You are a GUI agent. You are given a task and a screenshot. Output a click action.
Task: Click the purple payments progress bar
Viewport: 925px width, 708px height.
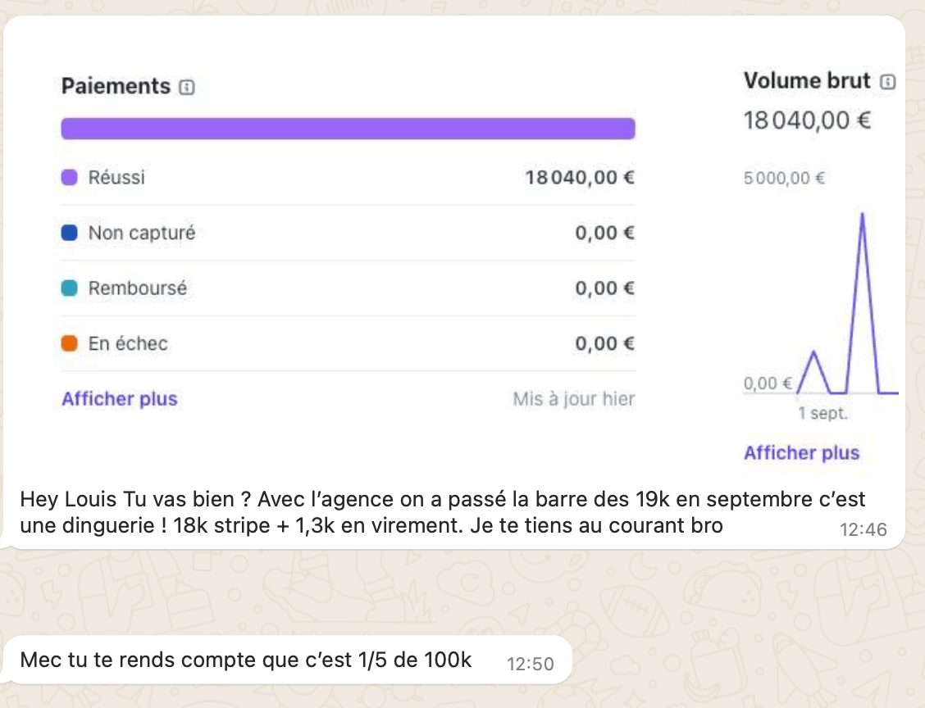[x=348, y=129]
